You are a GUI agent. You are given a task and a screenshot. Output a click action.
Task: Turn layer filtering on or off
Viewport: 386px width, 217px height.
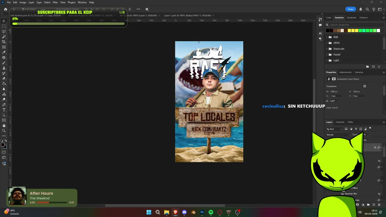370,128
